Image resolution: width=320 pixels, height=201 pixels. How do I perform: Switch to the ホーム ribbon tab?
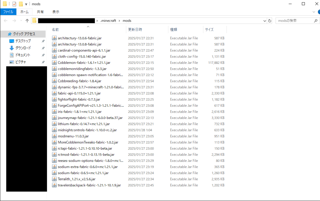tap(24, 12)
